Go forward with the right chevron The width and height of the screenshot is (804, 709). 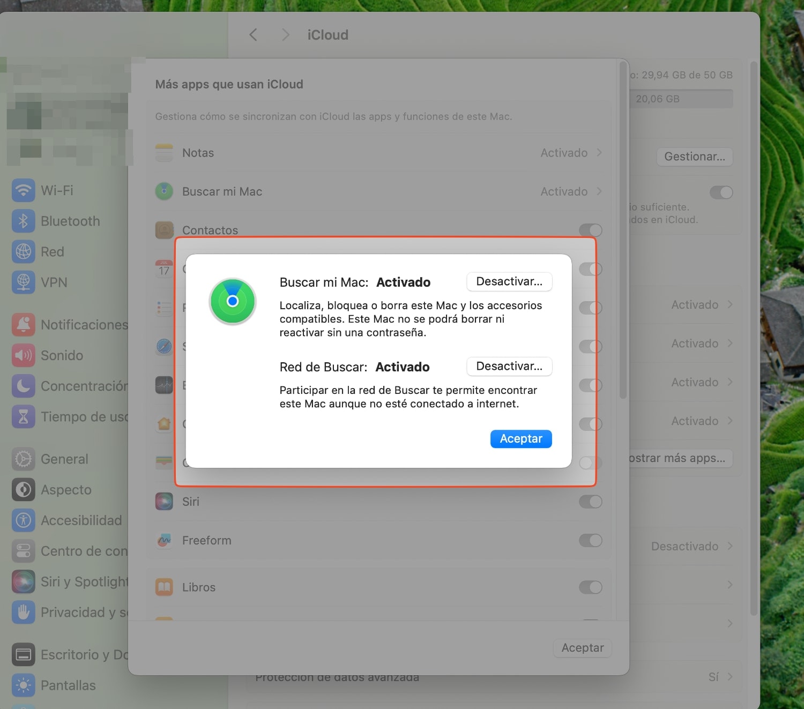coord(285,35)
